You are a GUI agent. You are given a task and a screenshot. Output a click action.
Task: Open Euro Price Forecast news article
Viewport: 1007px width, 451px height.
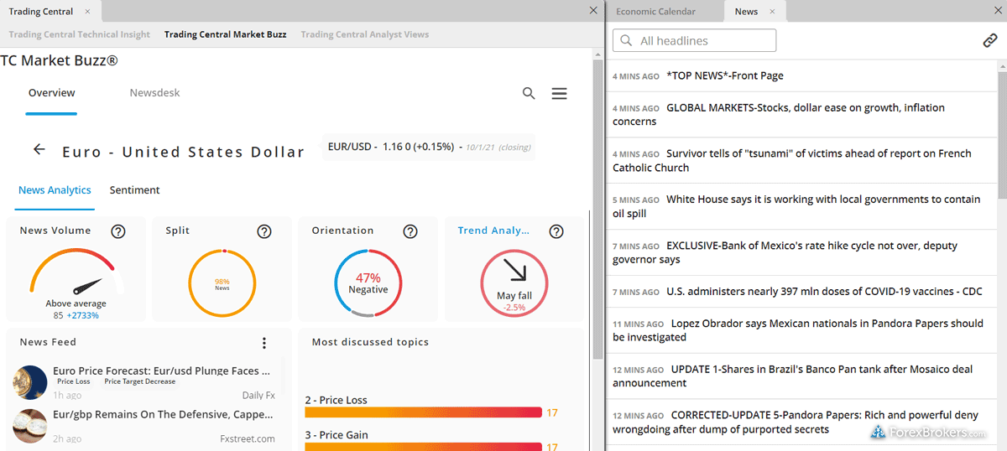click(x=161, y=370)
